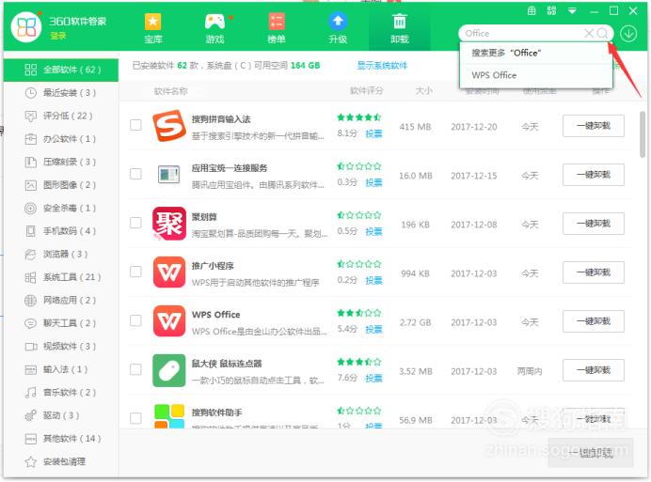
Task: Tick the checkbox for 鼠大侠 鼠标连点器
Action: (135, 369)
